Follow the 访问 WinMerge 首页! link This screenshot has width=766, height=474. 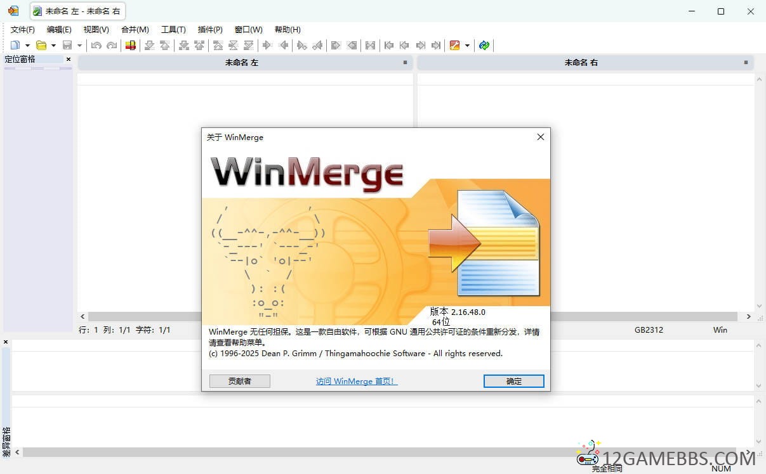(357, 381)
